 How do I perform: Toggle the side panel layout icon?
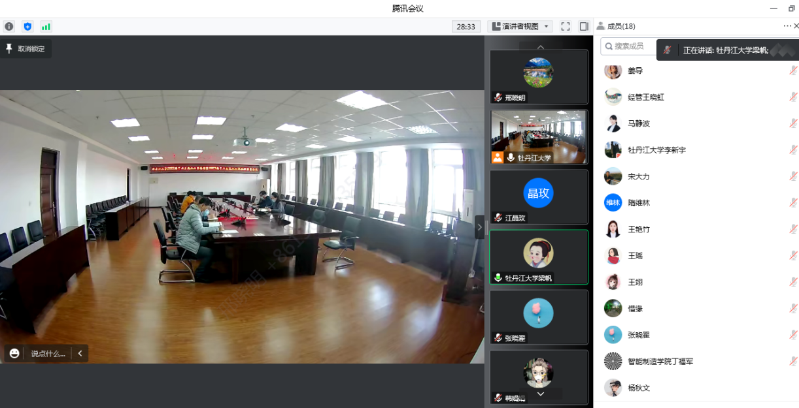point(584,27)
